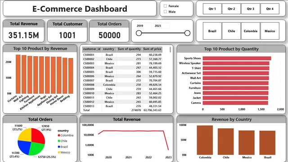Sort table by country column header
This screenshot has width=288, height=162.
coord(108,49)
